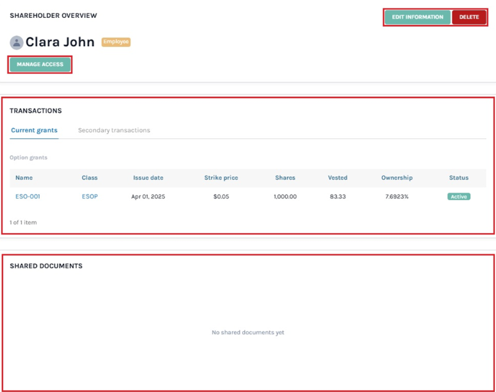Click Clara John's avatar icon
Screen dimensions: 496x392
[17, 42]
